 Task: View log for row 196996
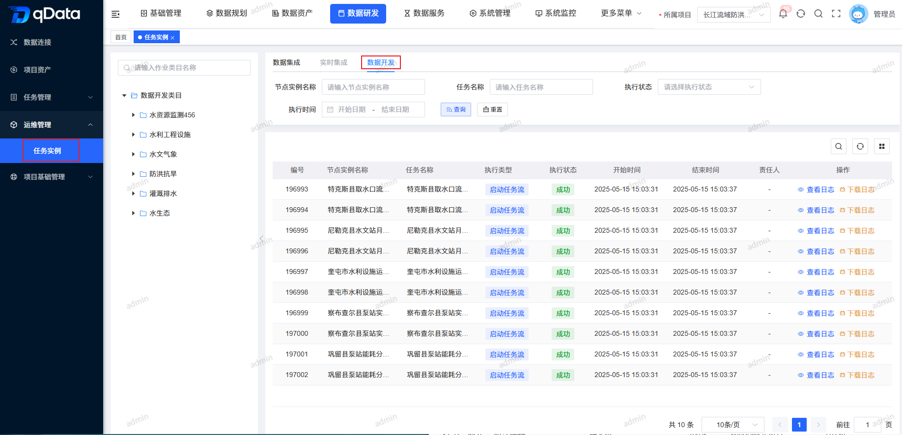coord(816,251)
